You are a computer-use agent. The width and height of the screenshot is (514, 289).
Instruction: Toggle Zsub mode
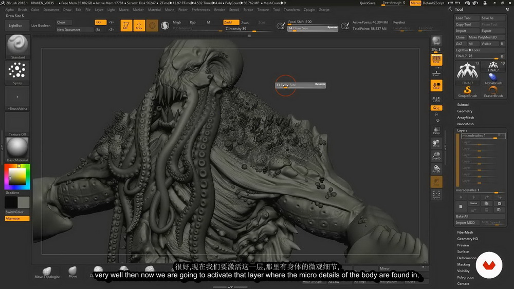[245, 23]
